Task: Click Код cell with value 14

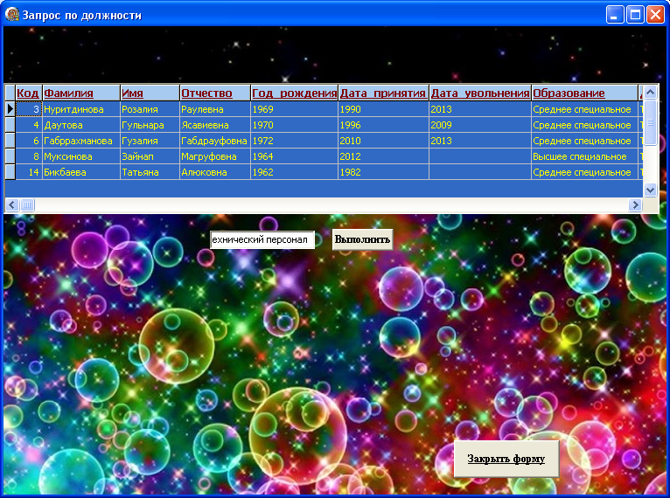Action: point(29,172)
